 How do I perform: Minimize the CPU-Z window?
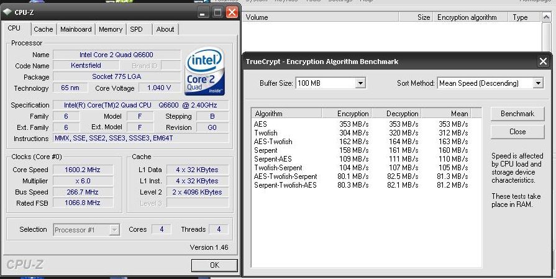tap(203, 13)
